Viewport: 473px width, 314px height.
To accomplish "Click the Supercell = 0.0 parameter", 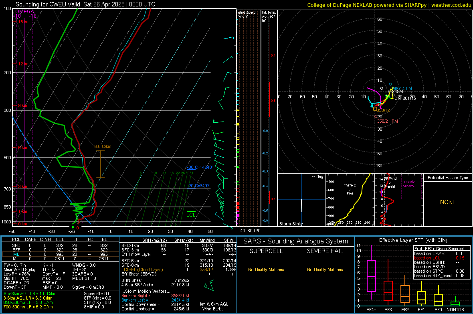I will (x=97, y=294).
